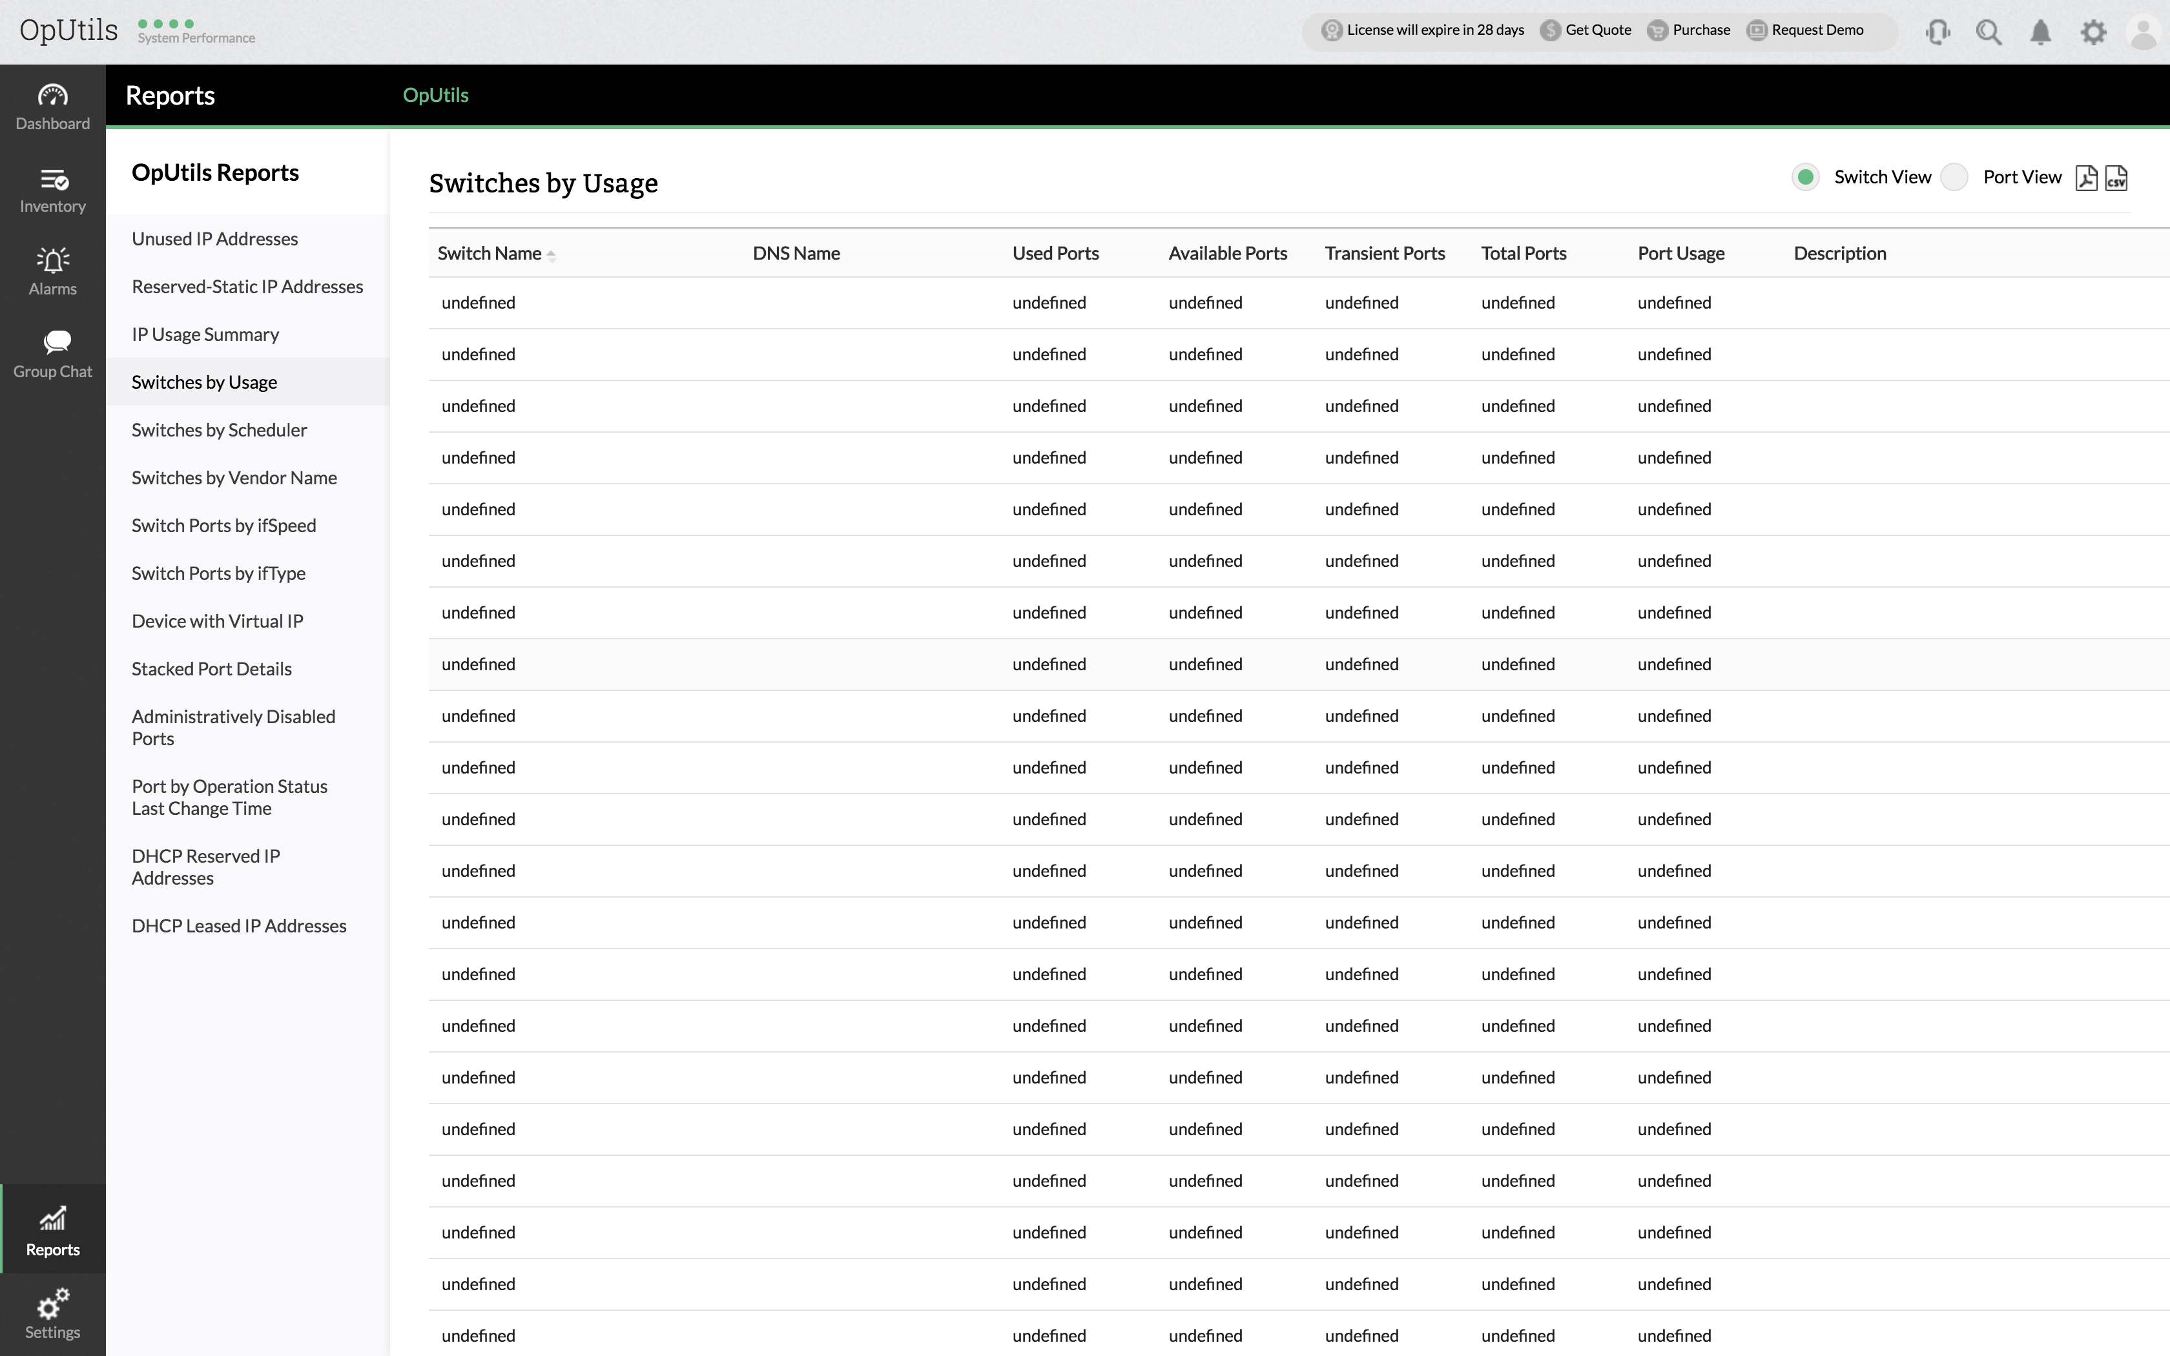2170x1356 pixels.
Task: Click the System Performance indicator dots
Action: click(166, 23)
